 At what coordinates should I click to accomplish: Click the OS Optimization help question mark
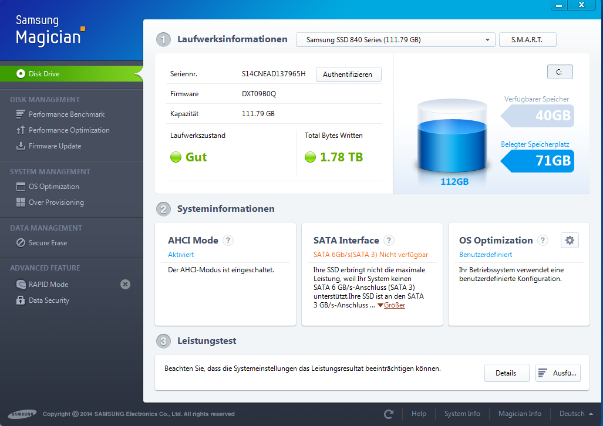543,241
